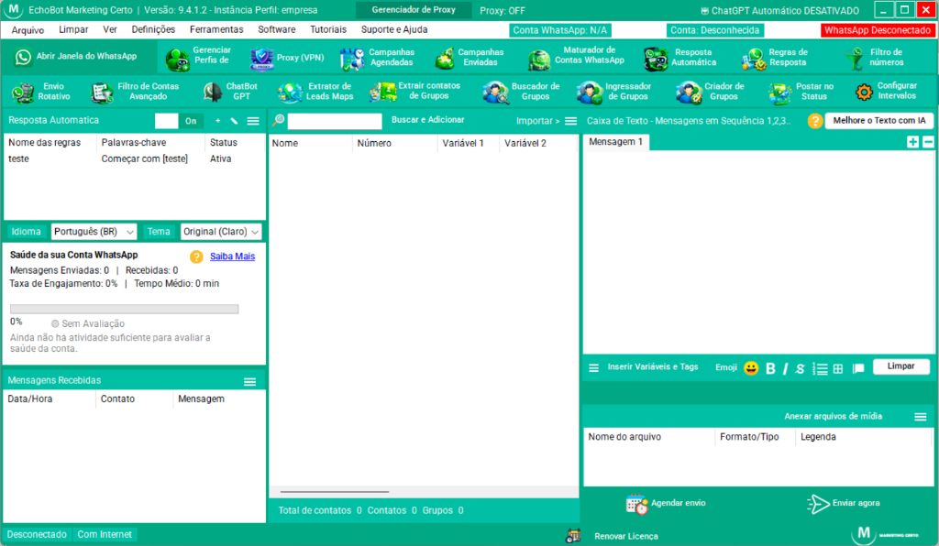
Task: Open Anexar arquivos de mídia menu
Action: [x=921, y=417]
